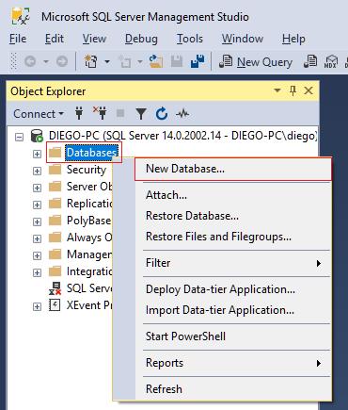This screenshot has width=348, height=410.
Task: Open the File menu
Action: (18, 39)
